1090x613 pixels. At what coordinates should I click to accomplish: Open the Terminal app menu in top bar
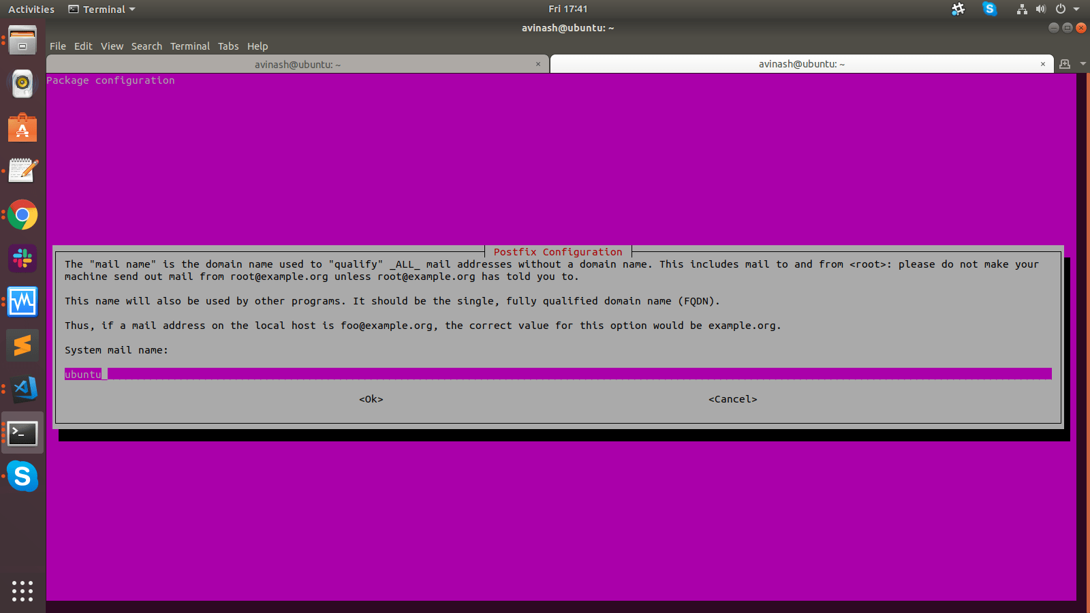point(101,9)
